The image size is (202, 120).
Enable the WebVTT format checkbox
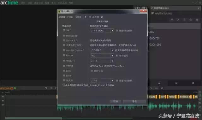click(64, 61)
